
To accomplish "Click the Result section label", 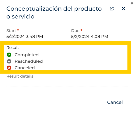I will pyautogui.click(x=13, y=48).
